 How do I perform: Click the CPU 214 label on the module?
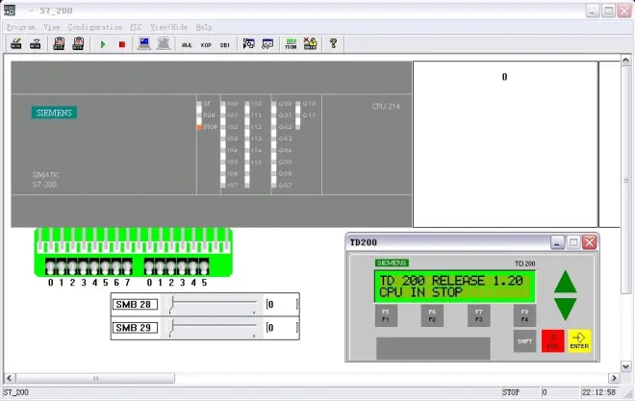tap(386, 107)
